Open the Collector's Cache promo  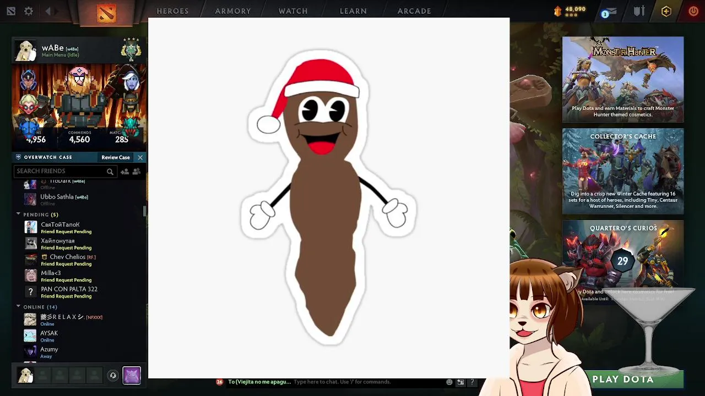pyautogui.click(x=623, y=171)
